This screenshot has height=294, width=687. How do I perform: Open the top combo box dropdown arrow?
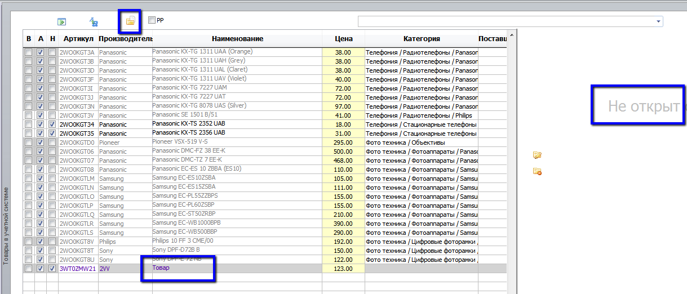point(659,21)
